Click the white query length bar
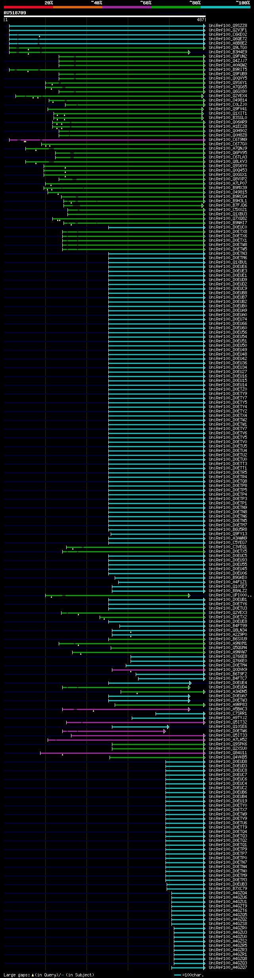Image resolution: width=254 pixels, height=978 pixels. click(x=104, y=16)
